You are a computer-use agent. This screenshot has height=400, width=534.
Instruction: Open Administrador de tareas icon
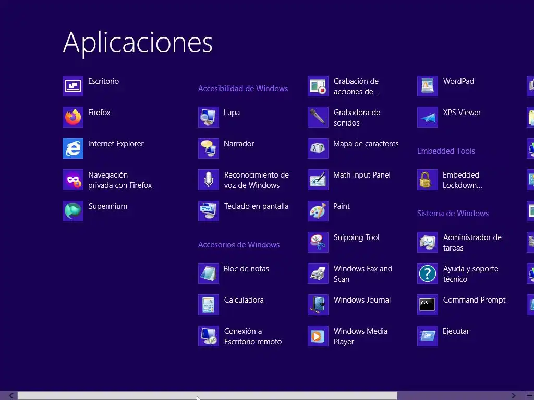[428, 242]
